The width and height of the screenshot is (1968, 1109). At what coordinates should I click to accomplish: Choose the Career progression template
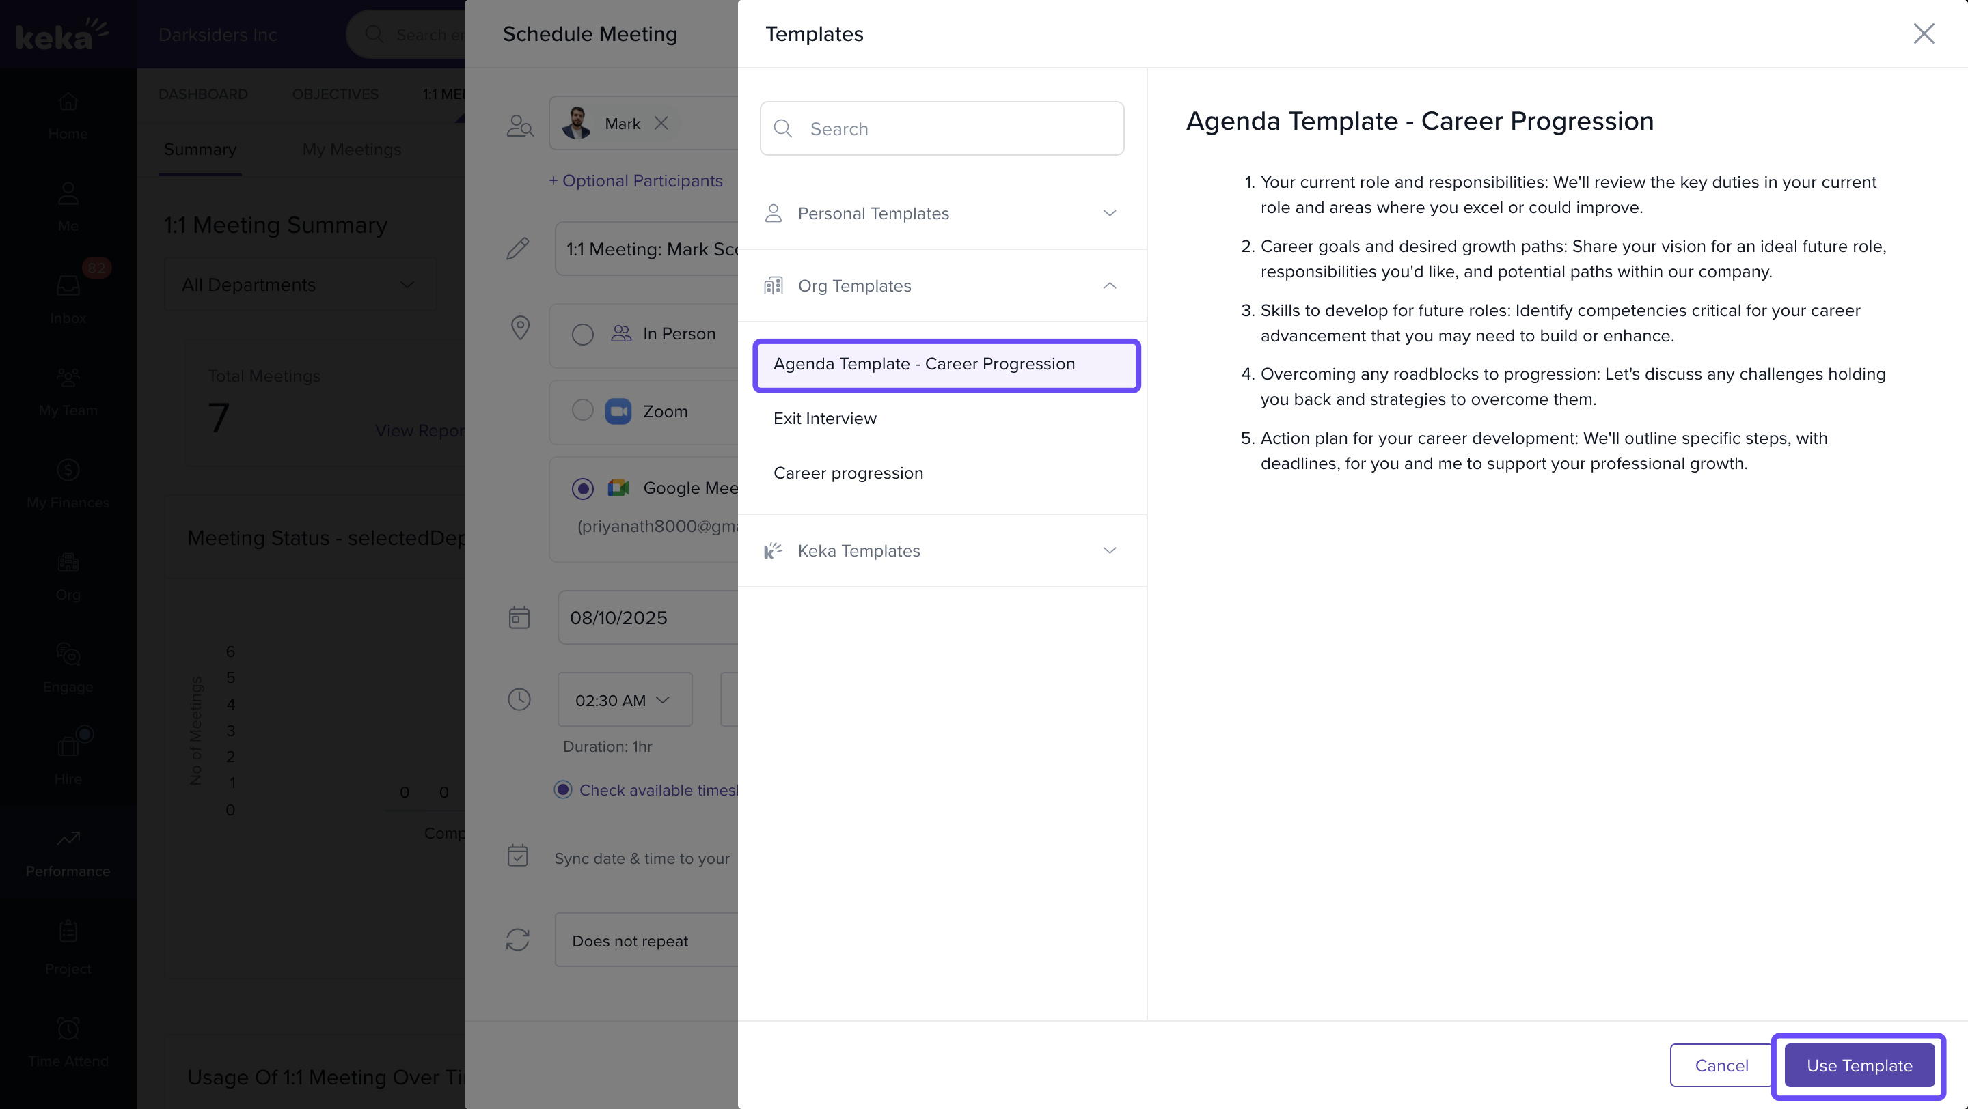click(848, 473)
